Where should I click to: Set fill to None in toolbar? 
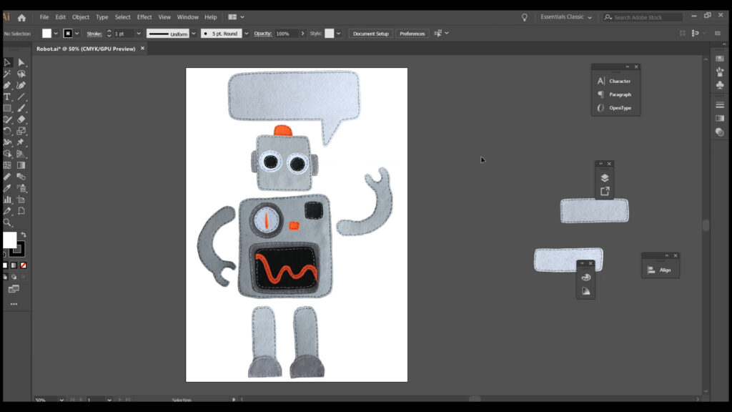coord(24,265)
